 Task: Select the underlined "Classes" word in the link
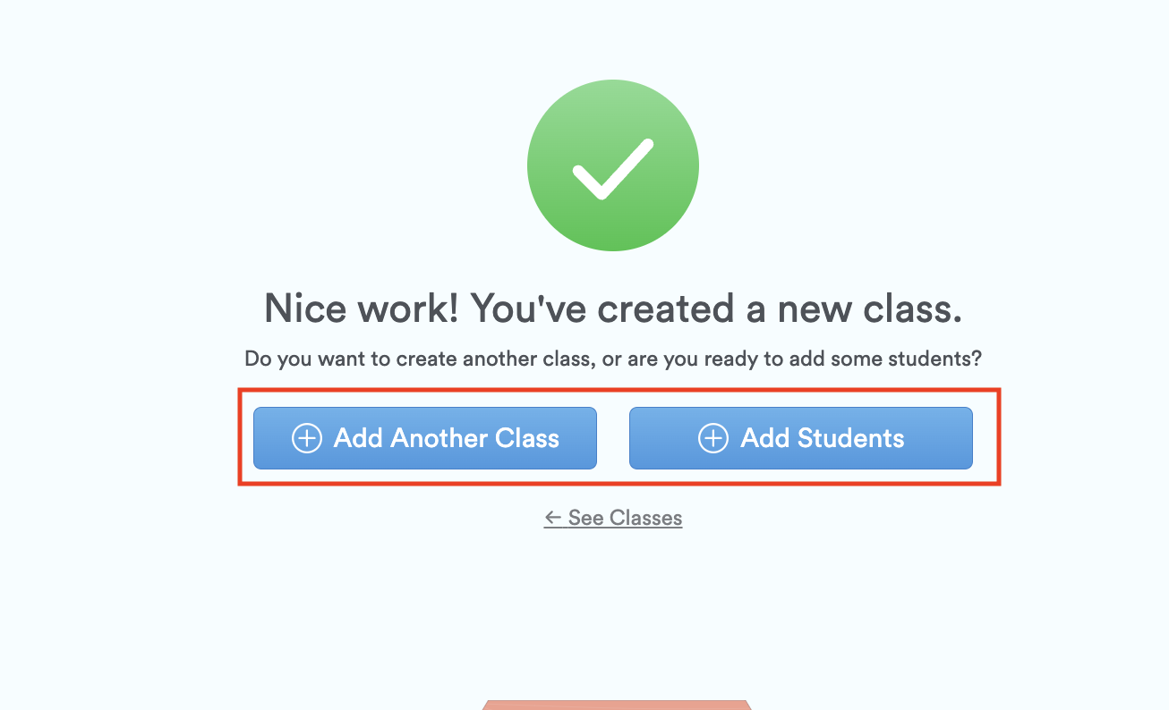tap(645, 518)
